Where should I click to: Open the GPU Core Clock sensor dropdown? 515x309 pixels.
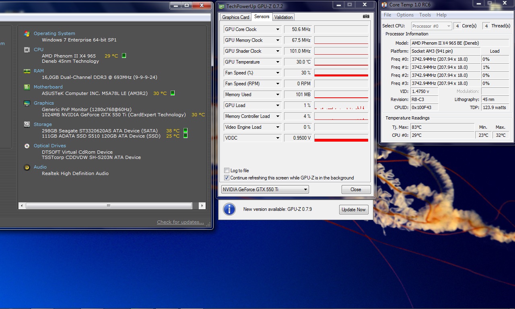click(278, 29)
